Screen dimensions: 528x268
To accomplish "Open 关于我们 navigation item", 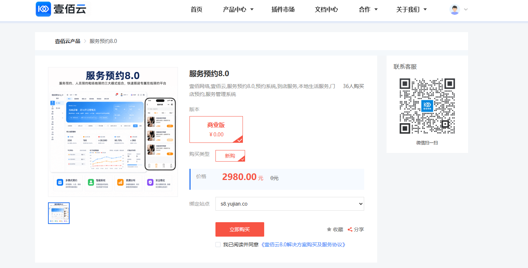I will pos(408,9).
